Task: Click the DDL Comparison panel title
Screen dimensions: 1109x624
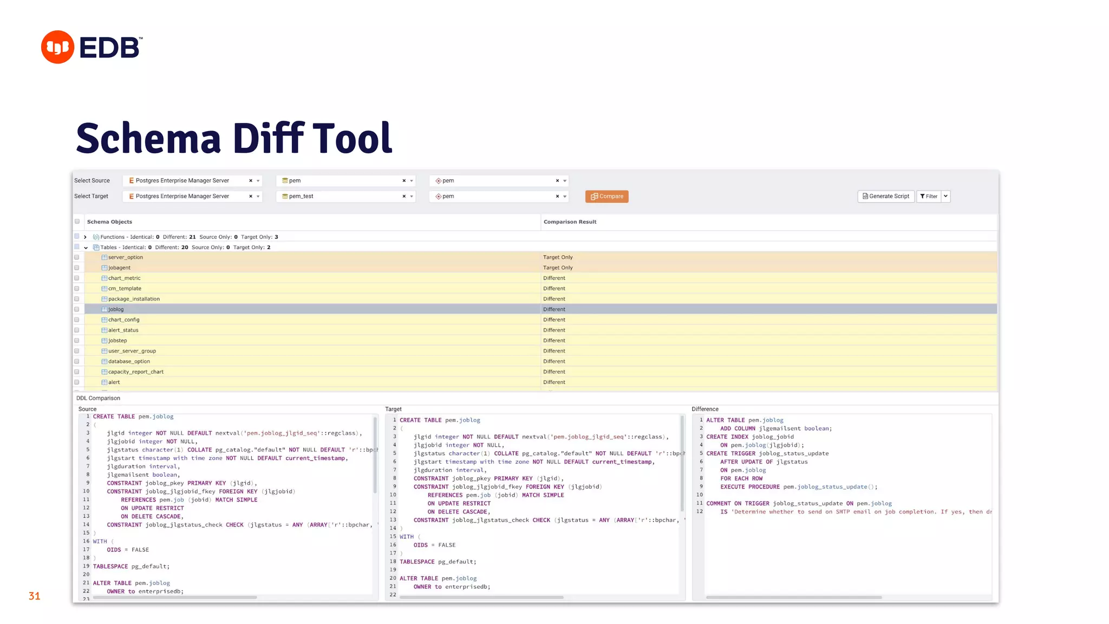Action: pos(98,398)
